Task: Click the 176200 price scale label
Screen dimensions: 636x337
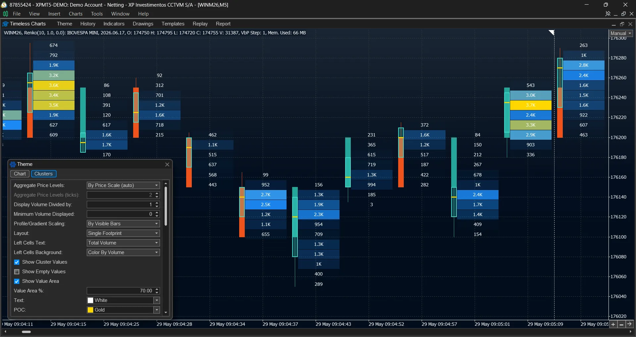Action: (x=618, y=137)
